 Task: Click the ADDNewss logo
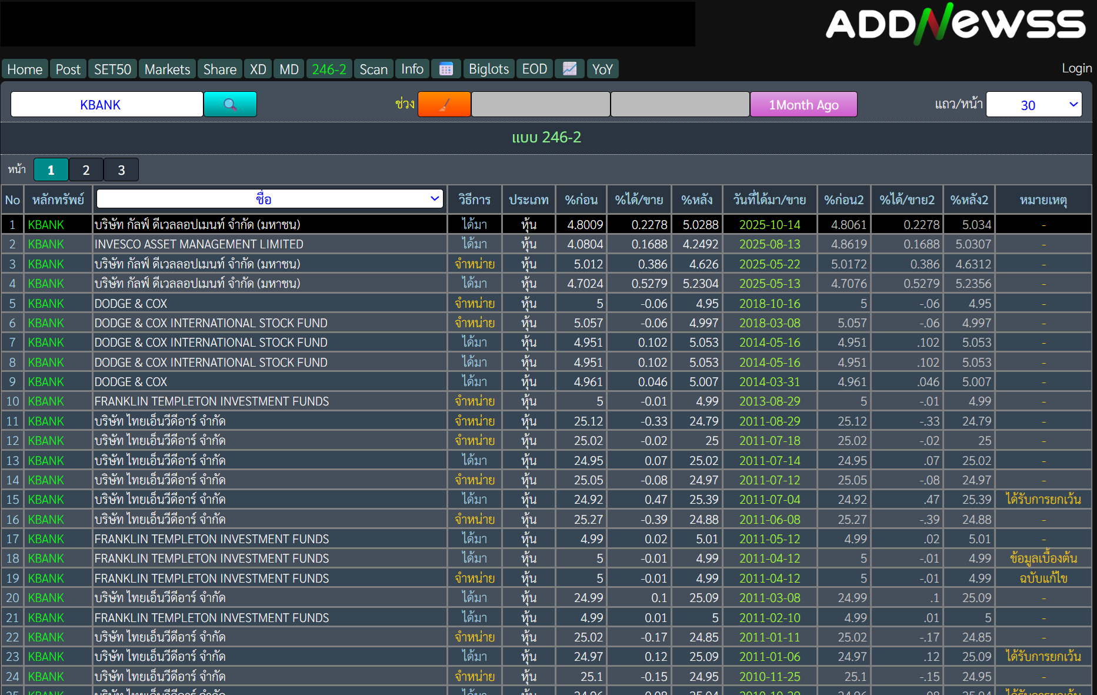point(955,25)
